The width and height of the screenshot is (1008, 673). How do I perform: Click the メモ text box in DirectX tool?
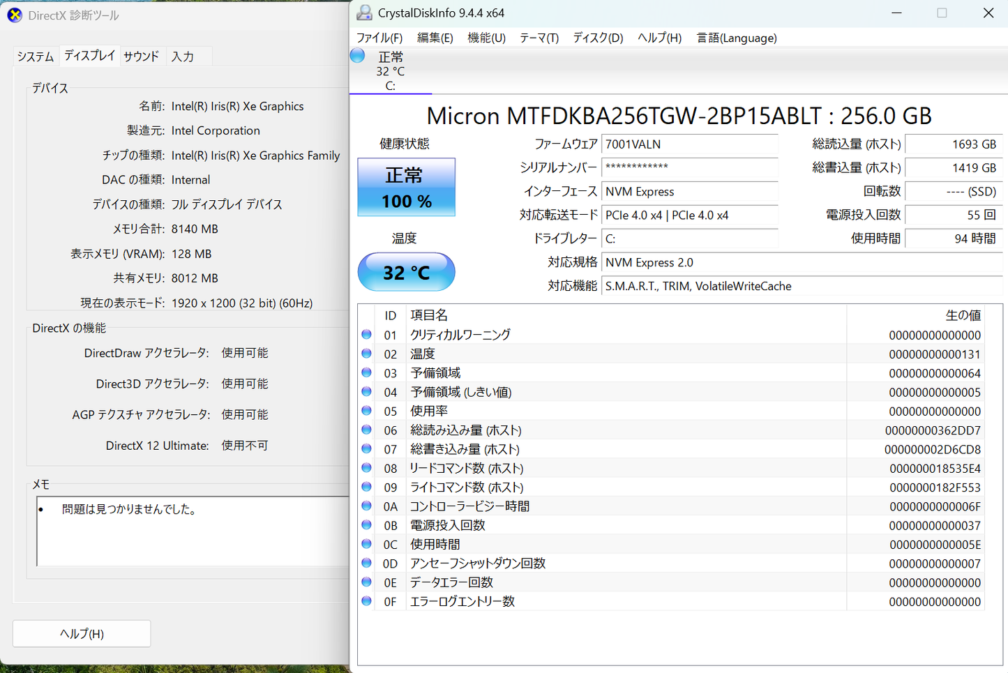click(193, 531)
